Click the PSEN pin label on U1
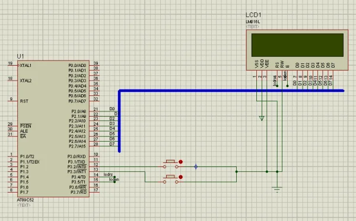The height and width of the screenshot is (221, 356). click(26, 126)
